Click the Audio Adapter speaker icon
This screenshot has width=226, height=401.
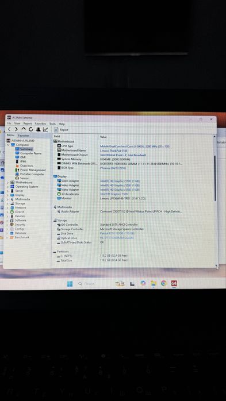[x=59, y=211]
